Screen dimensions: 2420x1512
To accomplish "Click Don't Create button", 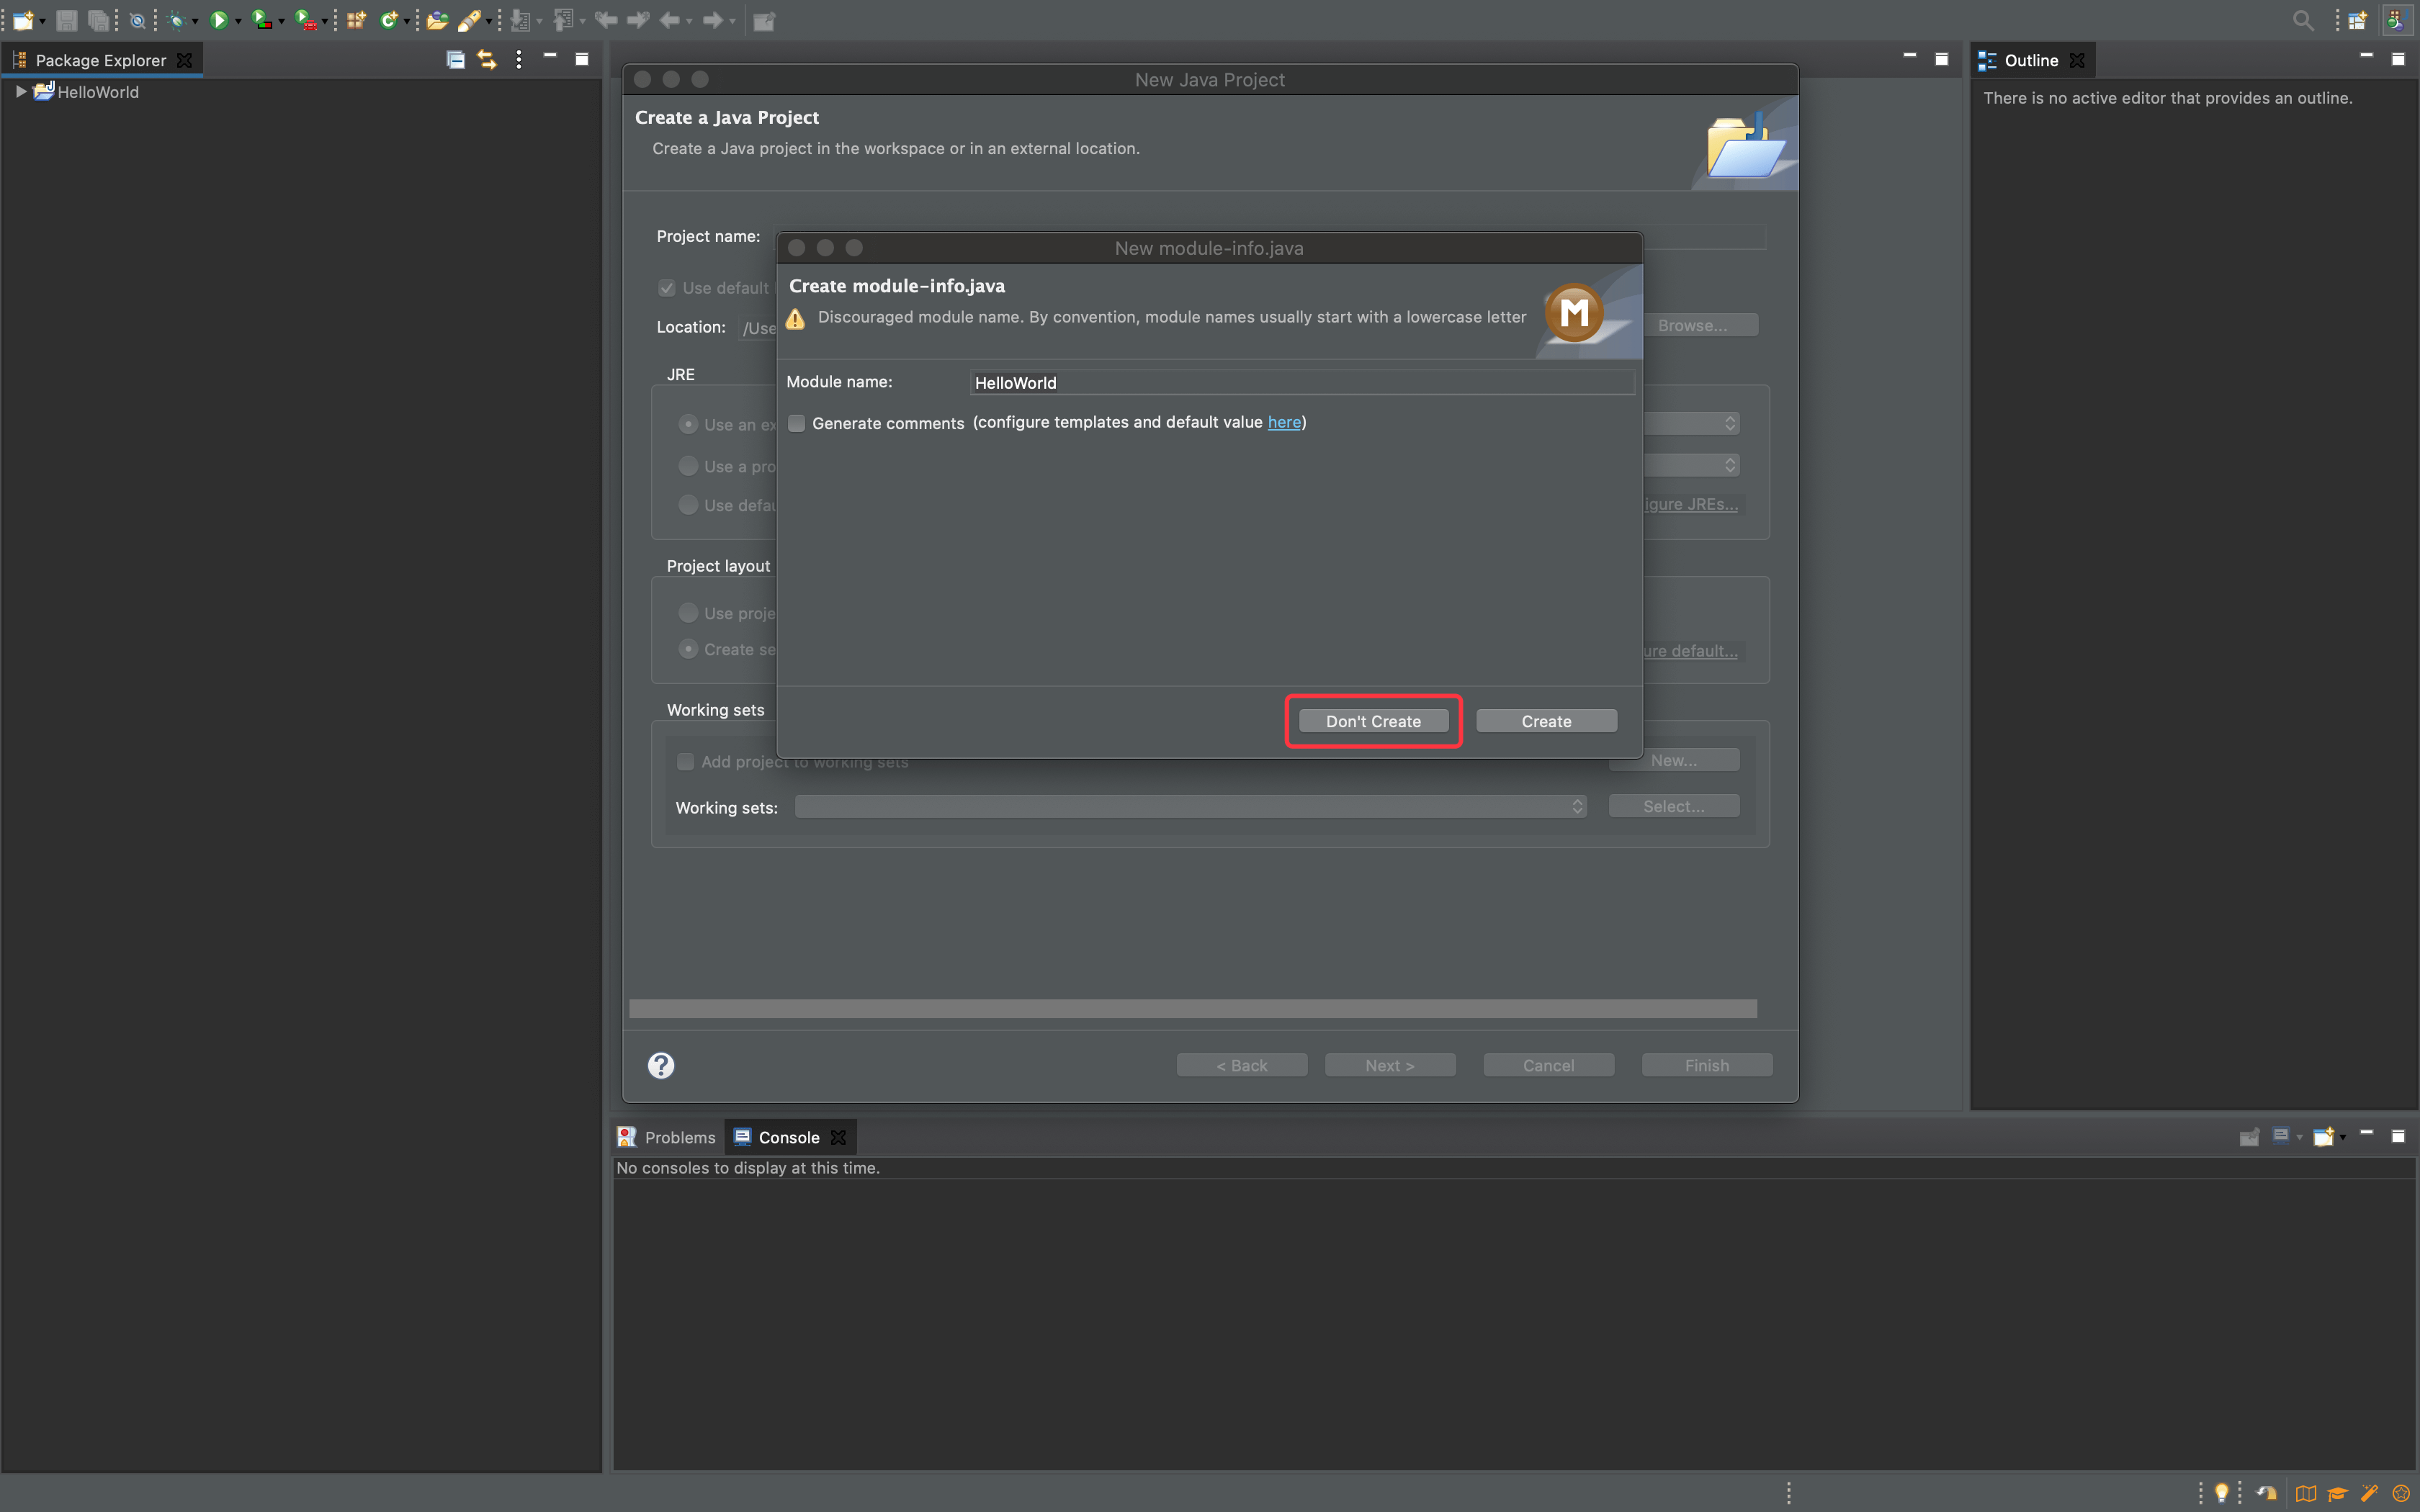I will [1373, 719].
